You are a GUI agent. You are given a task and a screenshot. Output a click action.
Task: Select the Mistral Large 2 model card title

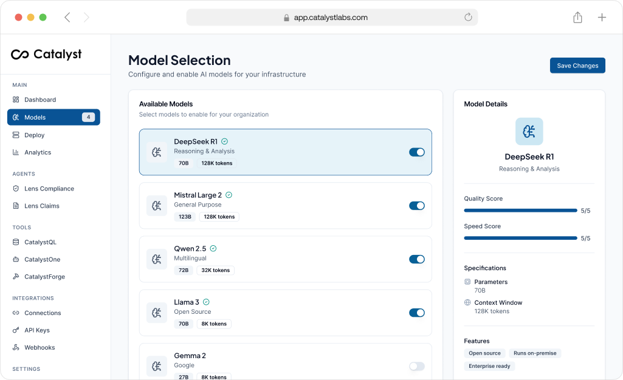pyautogui.click(x=198, y=195)
